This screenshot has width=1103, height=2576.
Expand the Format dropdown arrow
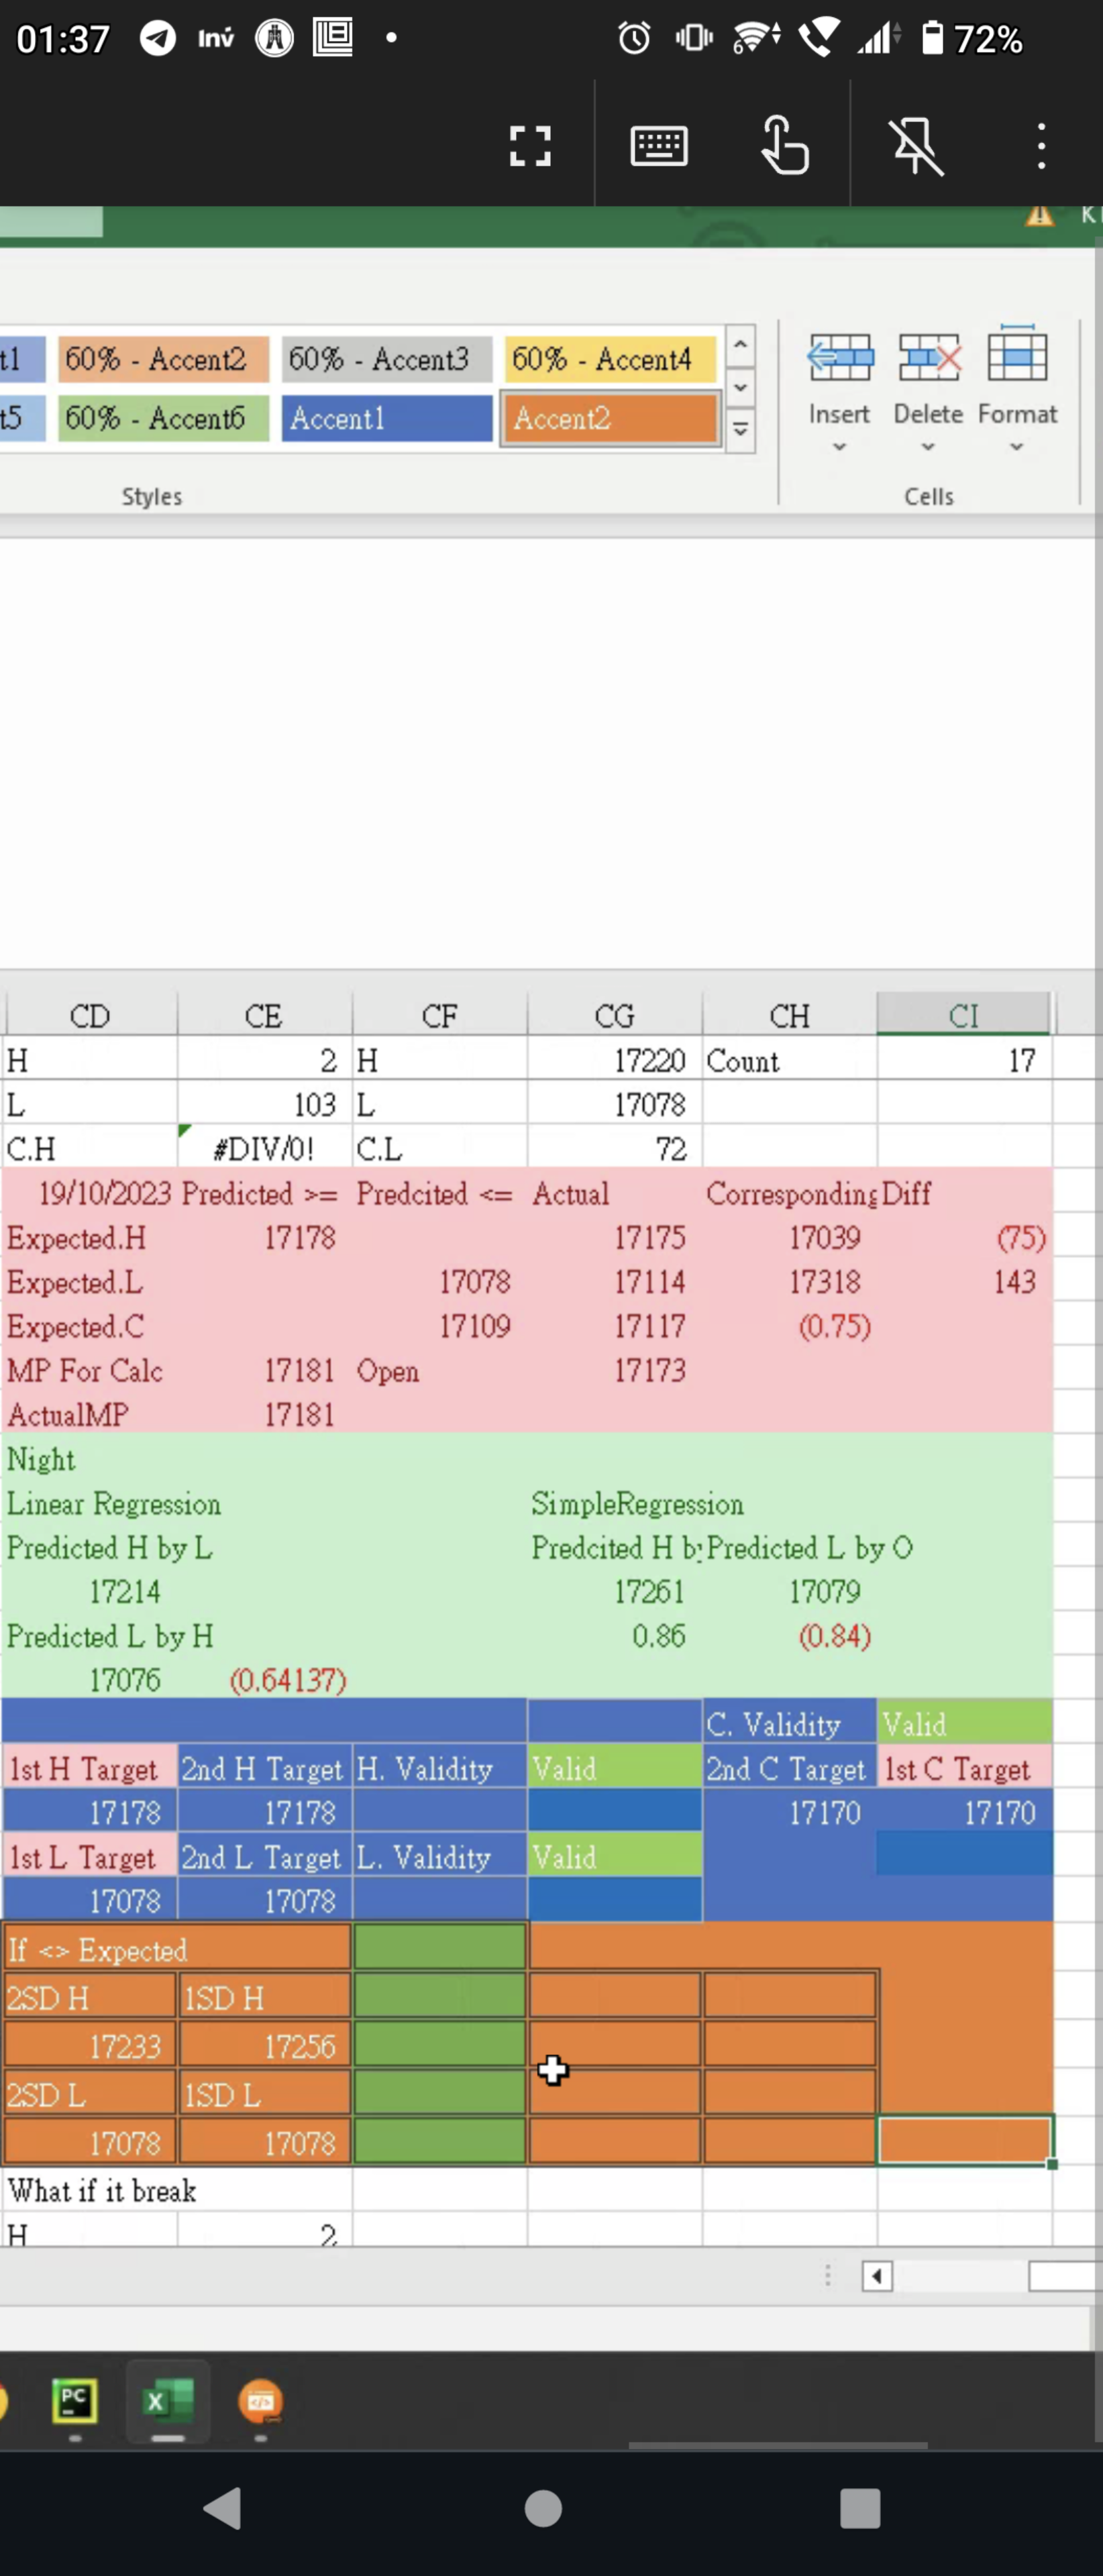(x=1016, y=447)
